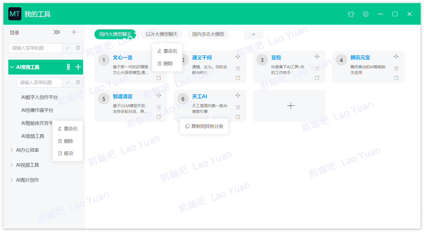Click the 我的工具 window title
424x232 pixels.
tap(37, 14)
